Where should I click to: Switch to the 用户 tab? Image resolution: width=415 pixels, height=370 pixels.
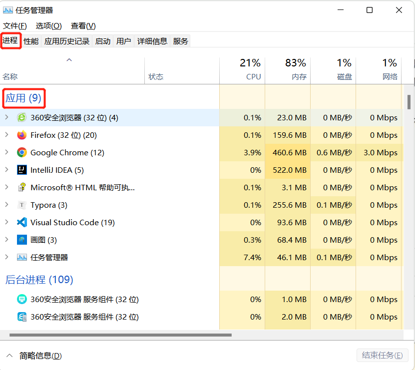[x=123, y=41]
